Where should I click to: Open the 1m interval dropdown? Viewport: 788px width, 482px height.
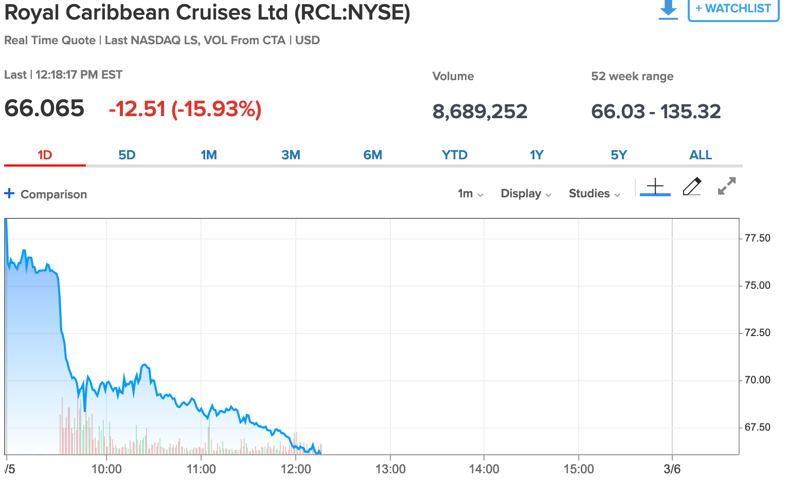coord(470,194)
